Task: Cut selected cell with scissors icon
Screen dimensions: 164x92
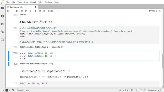Action: 17,11
